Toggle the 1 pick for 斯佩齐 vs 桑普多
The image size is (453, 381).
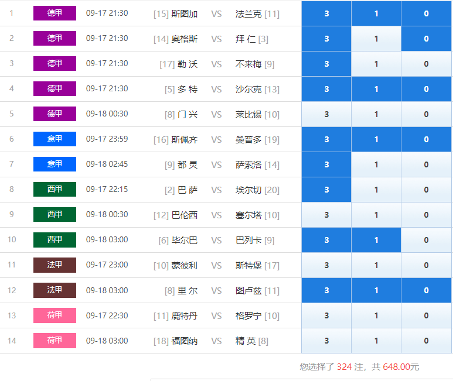pyautogui.click(x=376, y=139)
